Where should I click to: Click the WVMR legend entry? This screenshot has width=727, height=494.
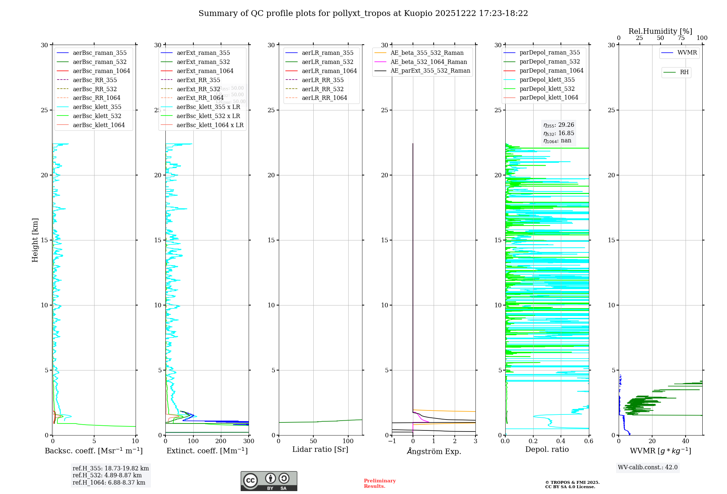687,53
